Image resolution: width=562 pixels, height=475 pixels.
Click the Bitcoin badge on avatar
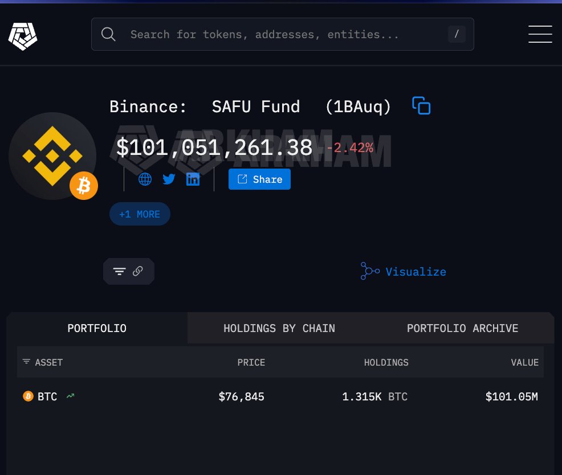pos(84,186)
